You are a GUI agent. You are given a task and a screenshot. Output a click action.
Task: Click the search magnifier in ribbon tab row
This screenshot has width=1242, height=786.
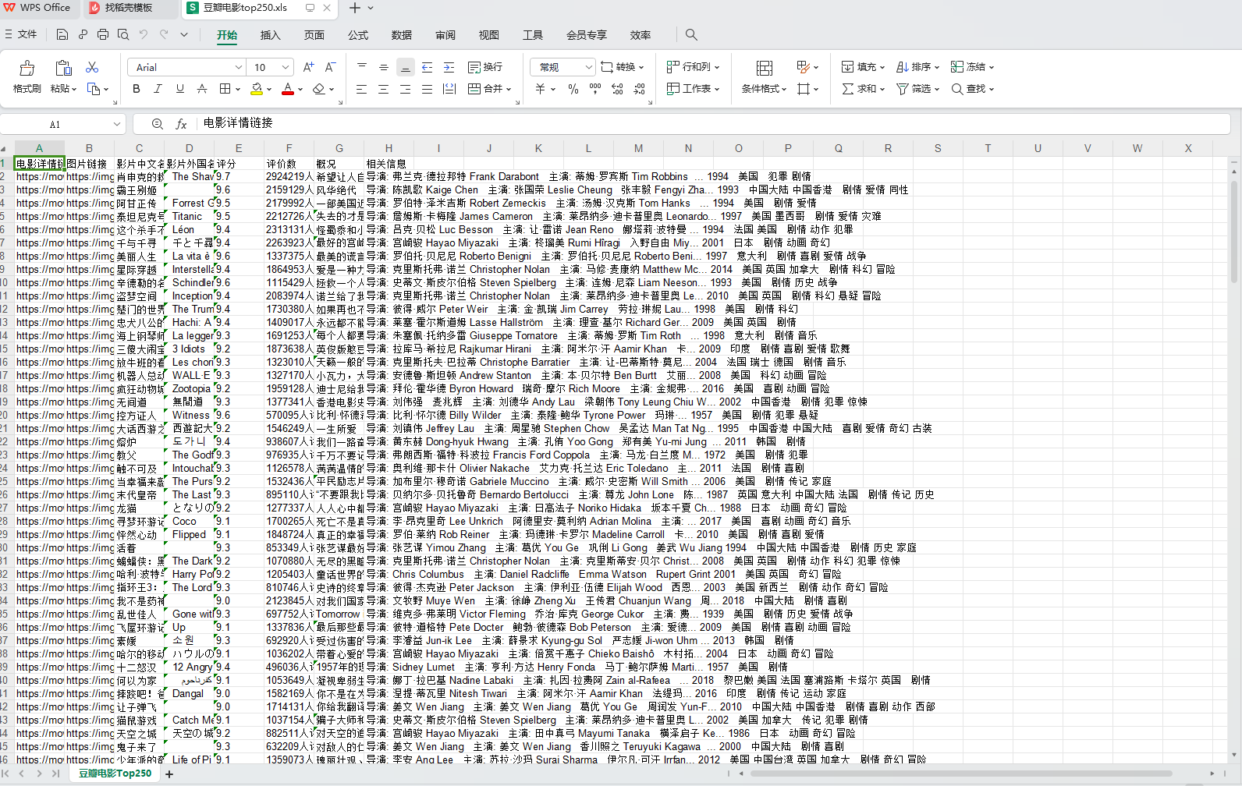point(691,34)
